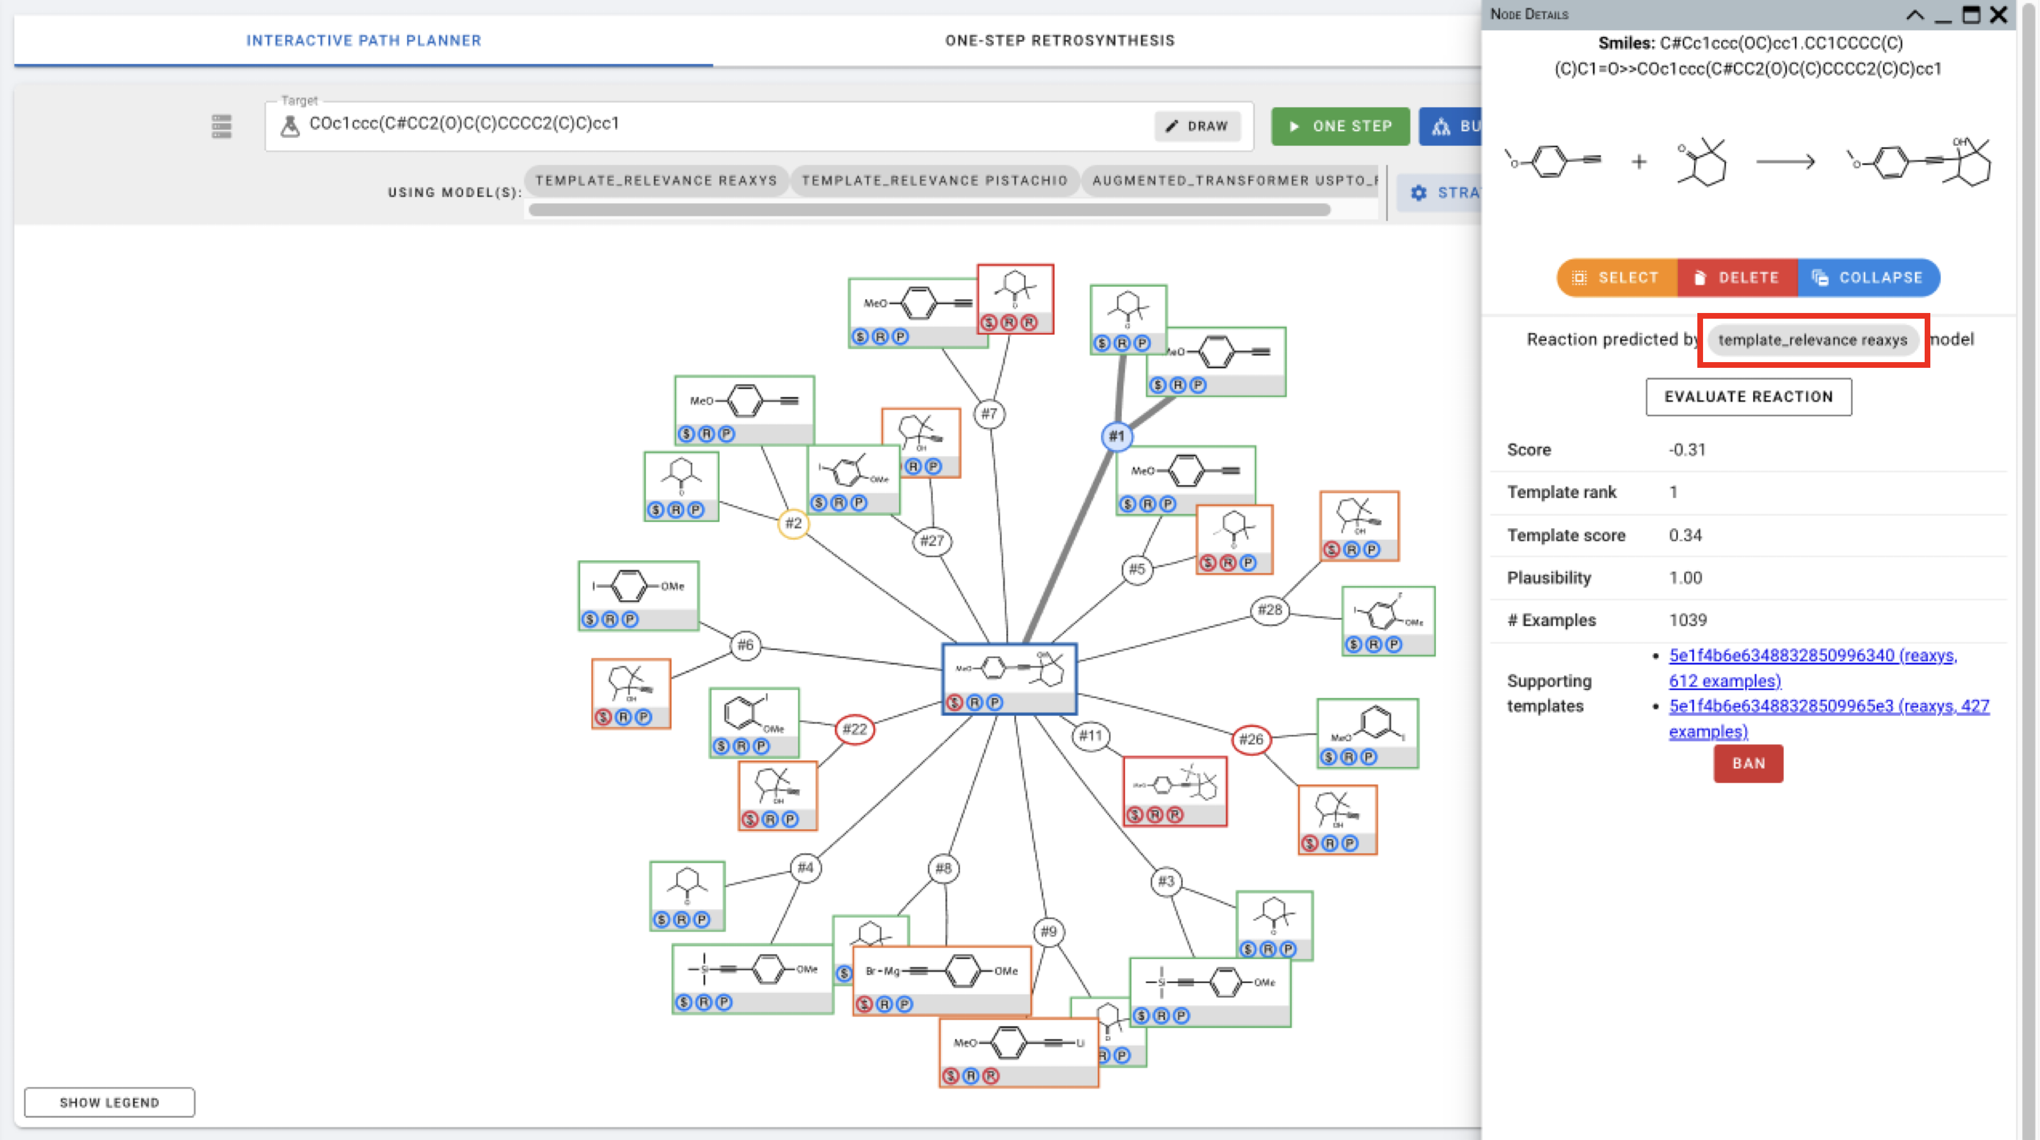Switch to One-Step Retrosynthesis tab
Viewport: 2040px width, 1140px height.
(x=1059, y=41)
